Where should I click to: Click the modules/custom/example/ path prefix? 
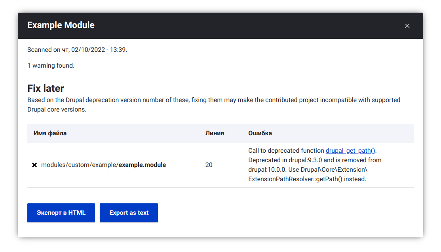pos(80,165)
